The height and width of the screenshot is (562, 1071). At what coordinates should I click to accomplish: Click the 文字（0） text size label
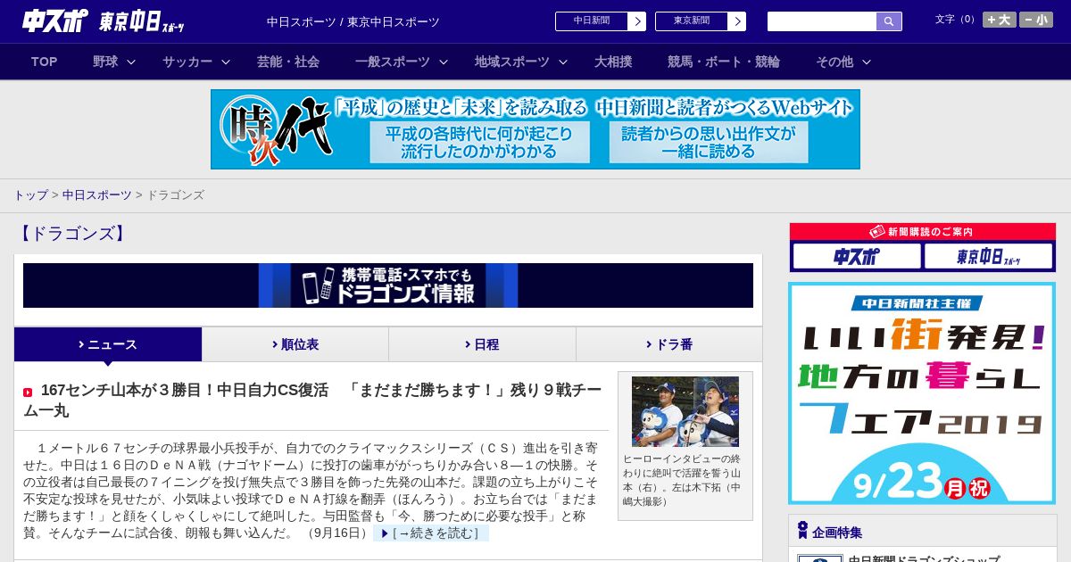(957, 19)
